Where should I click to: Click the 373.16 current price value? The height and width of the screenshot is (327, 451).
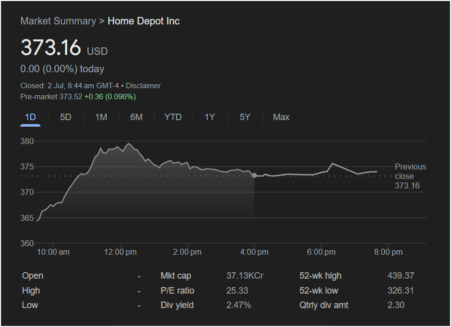tap(51, 47)
